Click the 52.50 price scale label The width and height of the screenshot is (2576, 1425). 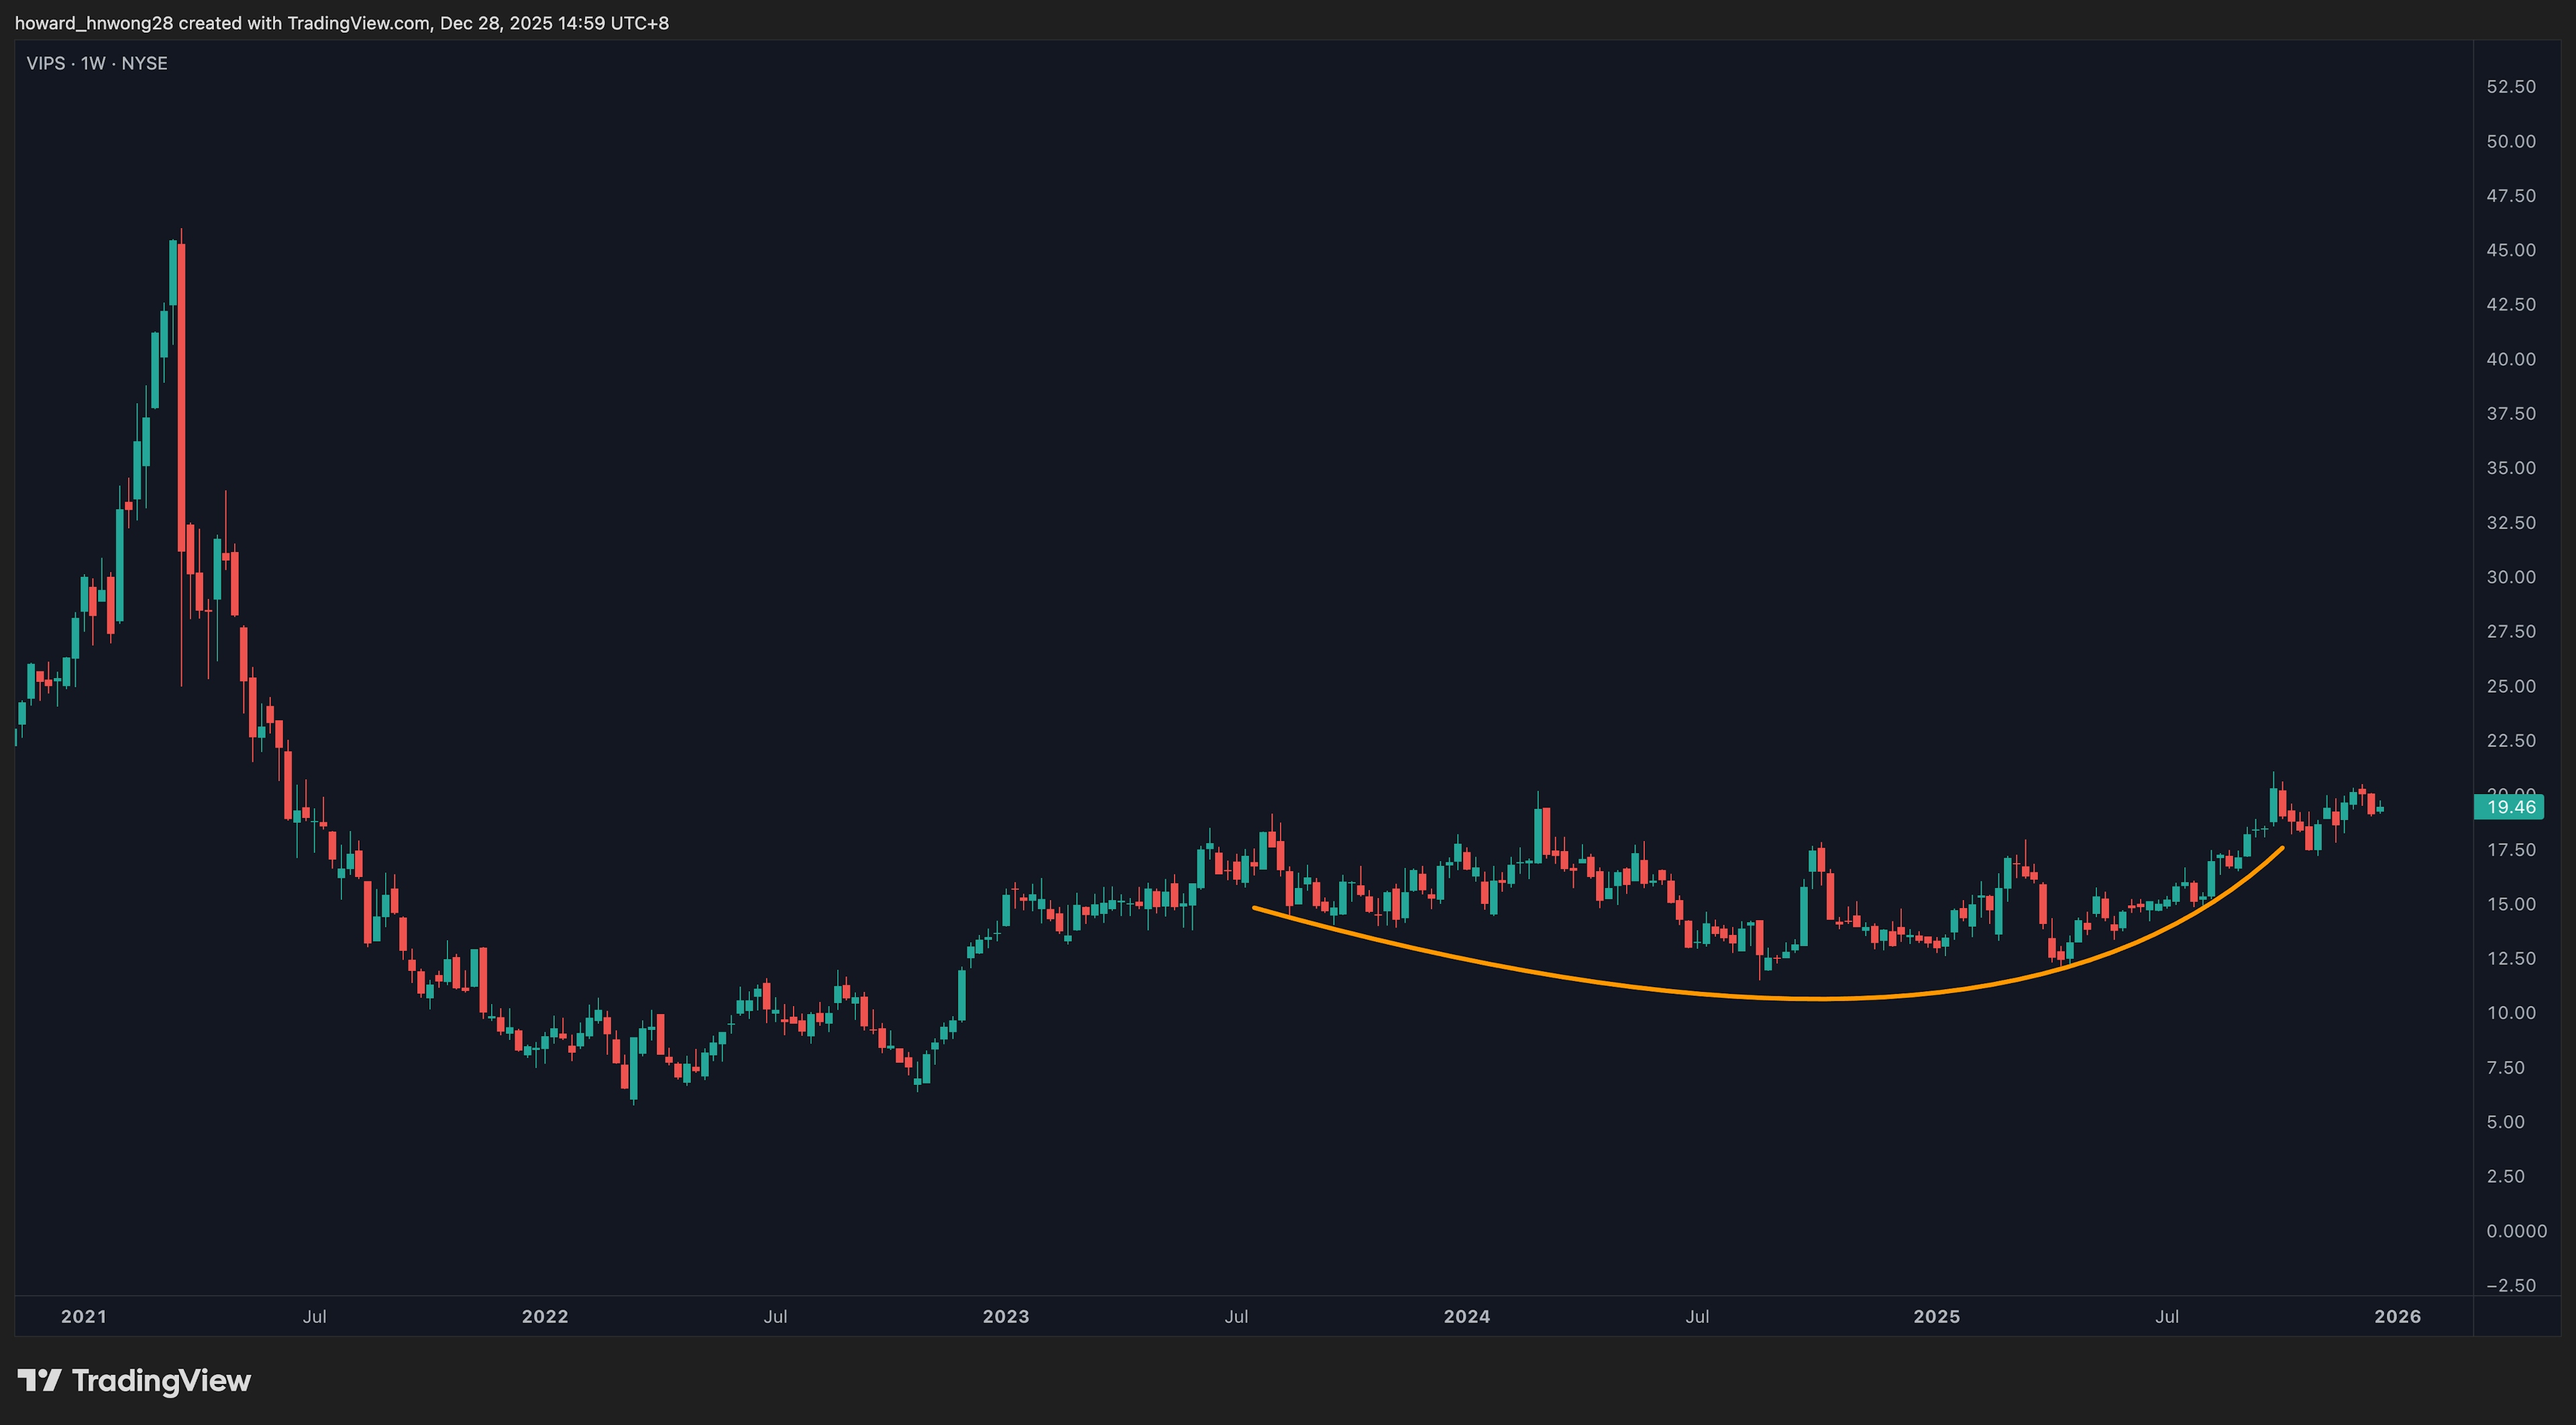pos(2511,87)
